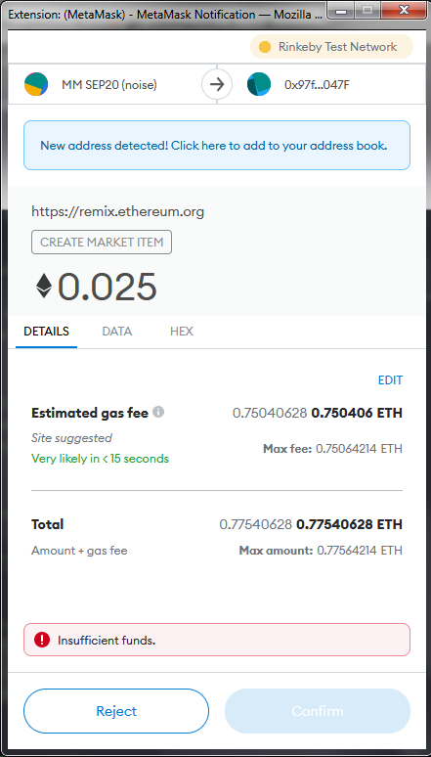This screenshot has width=431, height=757.
Task: Click the gas fee info icon
Action: click(x=158, y=413)
